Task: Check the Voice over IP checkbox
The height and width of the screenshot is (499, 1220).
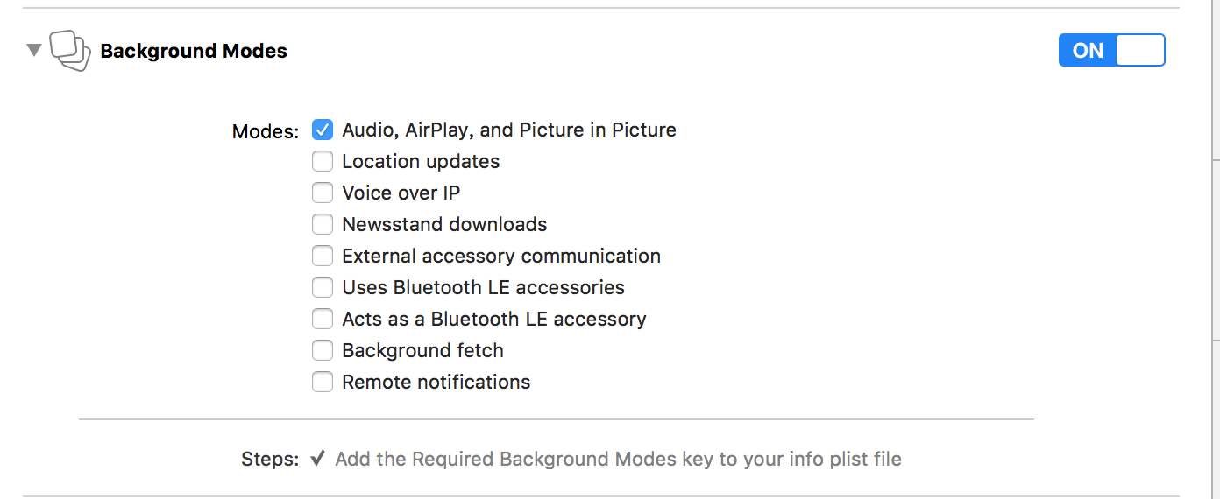Action: tap(323, 193)
